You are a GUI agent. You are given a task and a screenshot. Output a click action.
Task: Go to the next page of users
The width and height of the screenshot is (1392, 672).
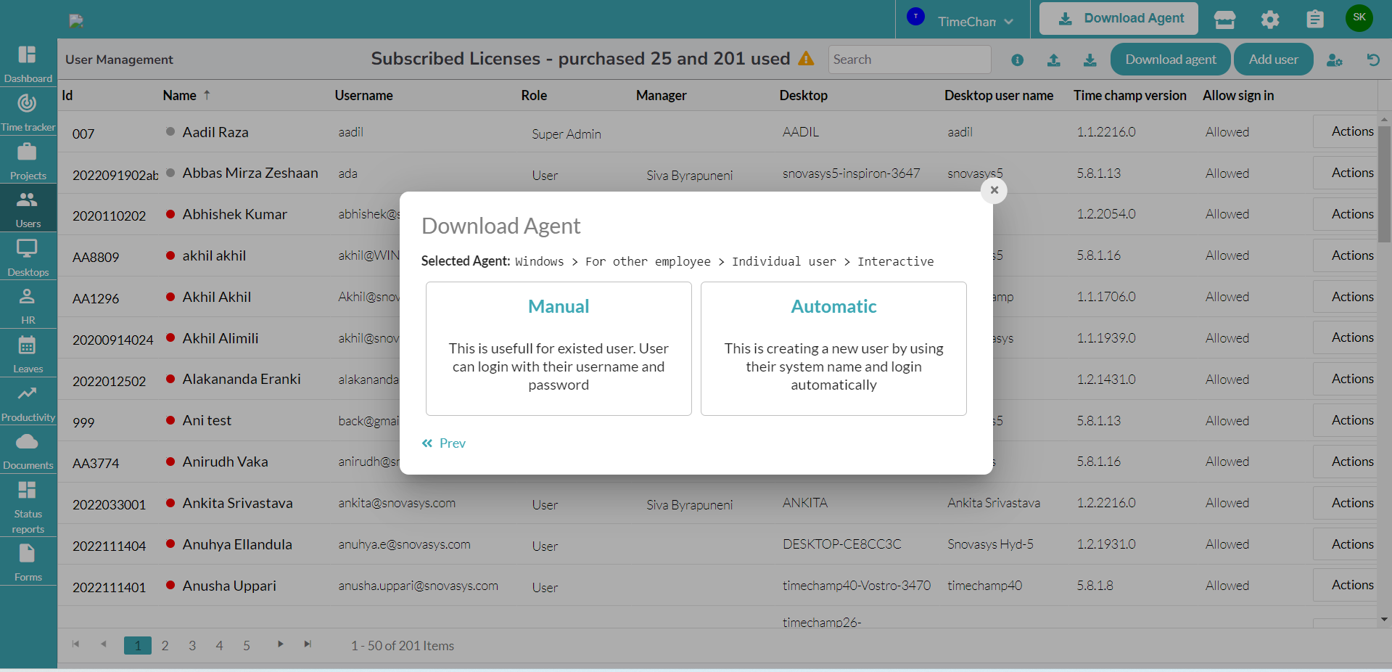[280, 644]
